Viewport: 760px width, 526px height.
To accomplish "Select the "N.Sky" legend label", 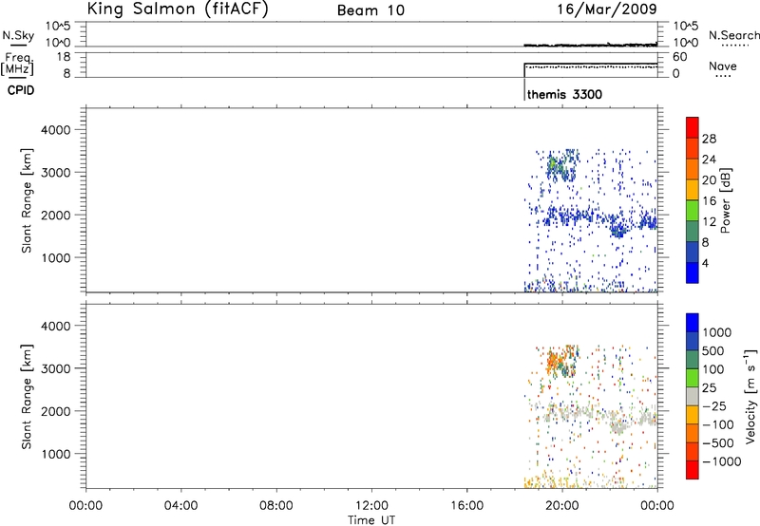I will point(18,35).
